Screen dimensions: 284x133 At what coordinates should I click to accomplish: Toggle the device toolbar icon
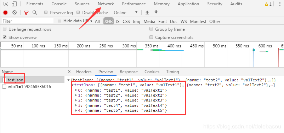tap(14, 4)
